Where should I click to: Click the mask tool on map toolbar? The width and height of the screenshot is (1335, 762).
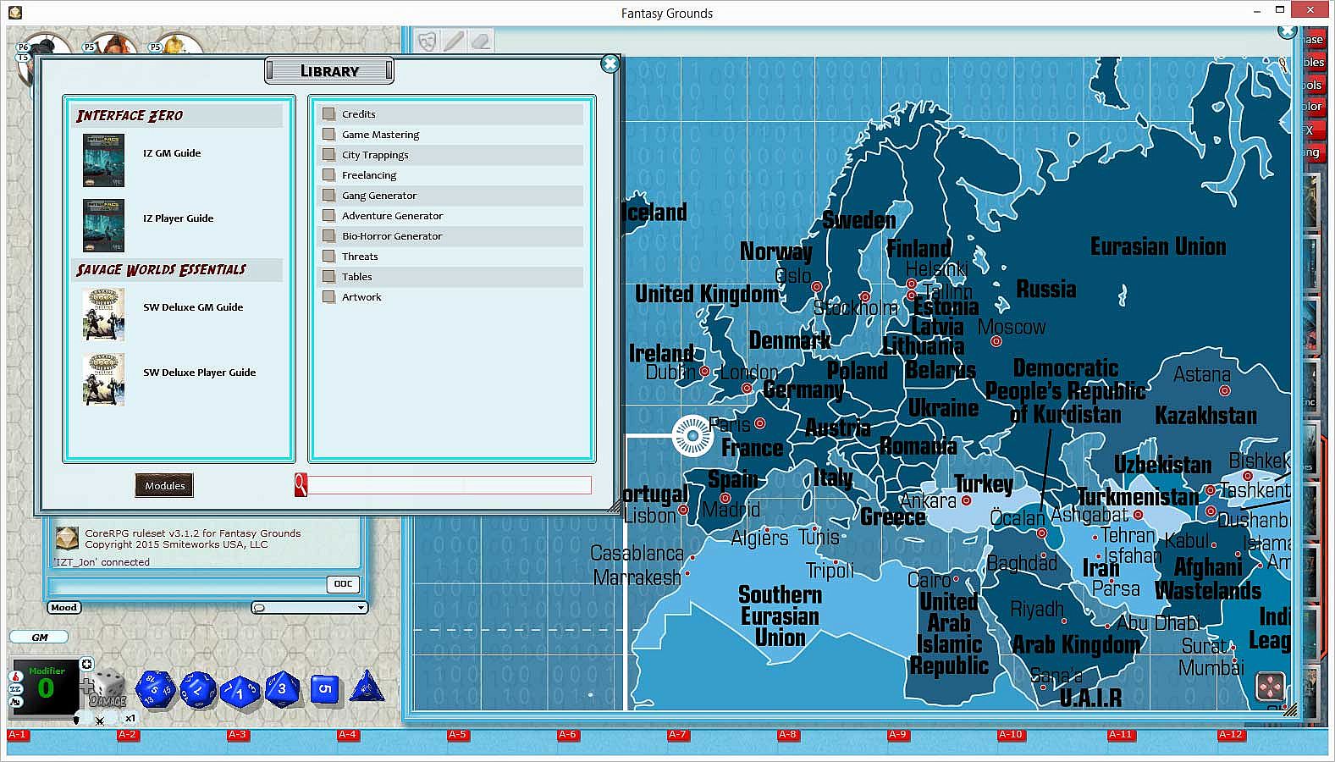428,41
